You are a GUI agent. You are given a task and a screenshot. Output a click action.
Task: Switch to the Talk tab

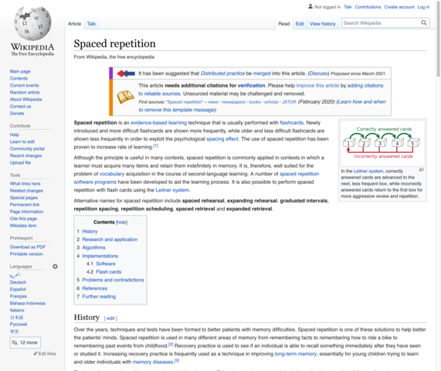pos(91,24)
